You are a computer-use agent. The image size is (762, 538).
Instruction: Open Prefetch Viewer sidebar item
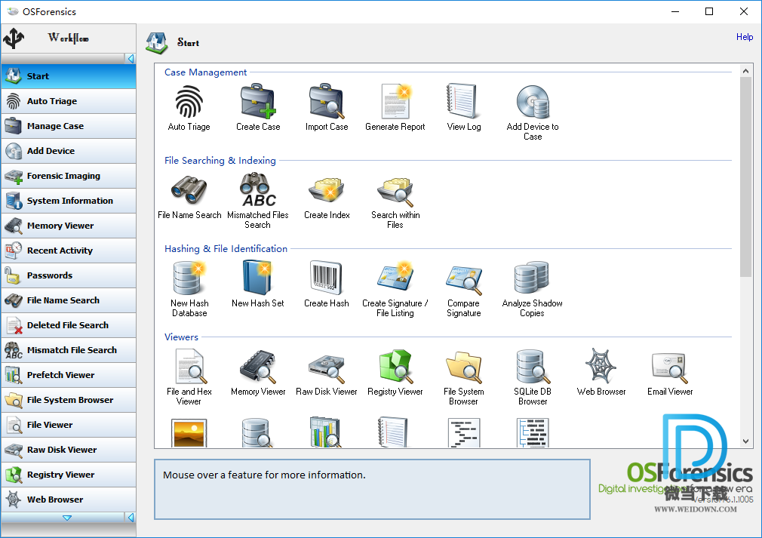(69, 375)
